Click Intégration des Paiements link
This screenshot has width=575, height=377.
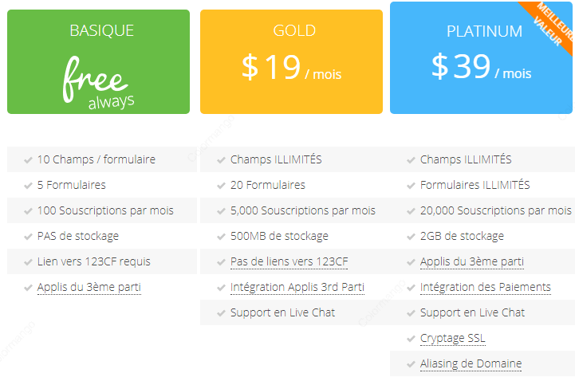coord(485,287)
